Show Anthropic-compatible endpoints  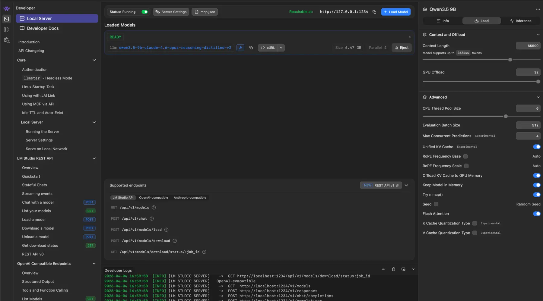[x=190, y=198]
